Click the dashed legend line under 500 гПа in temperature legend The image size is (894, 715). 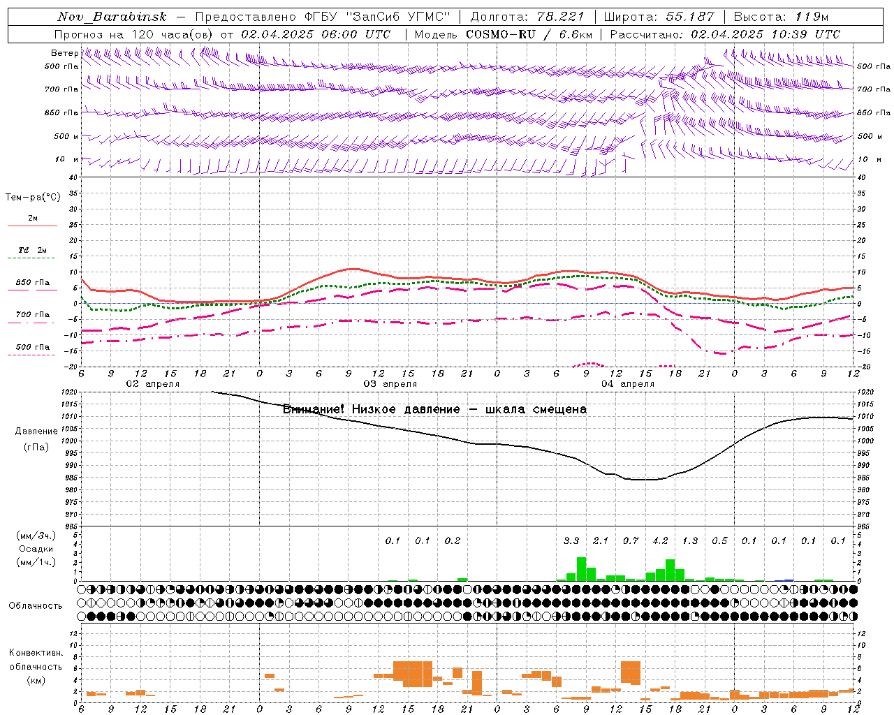tap(31, 355)
